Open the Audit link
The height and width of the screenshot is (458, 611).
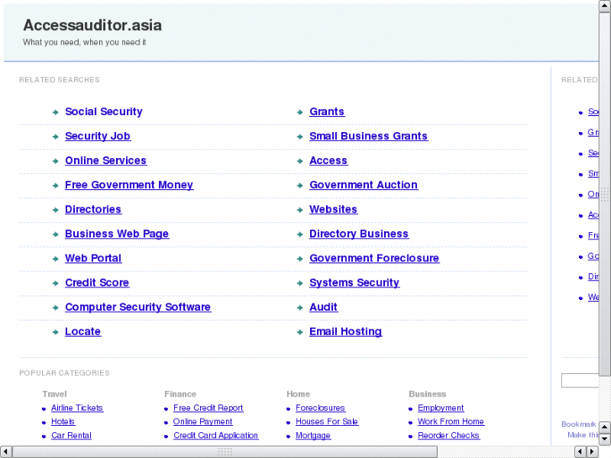click(x=324, y=307)
